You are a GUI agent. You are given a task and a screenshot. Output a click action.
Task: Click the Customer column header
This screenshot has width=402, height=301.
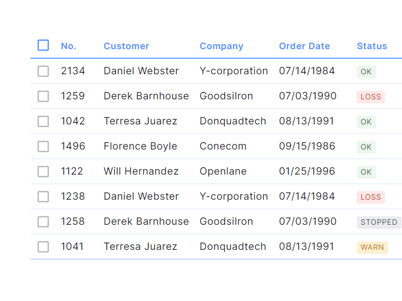126,46
